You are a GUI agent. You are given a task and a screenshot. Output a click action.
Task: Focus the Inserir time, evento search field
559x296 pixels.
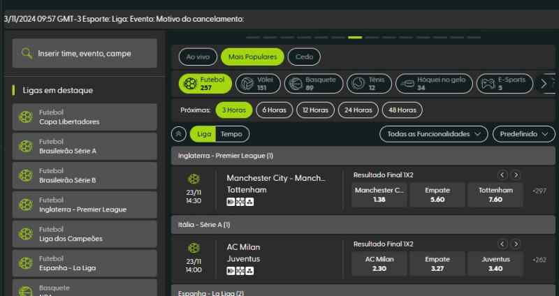pos(85,54)
